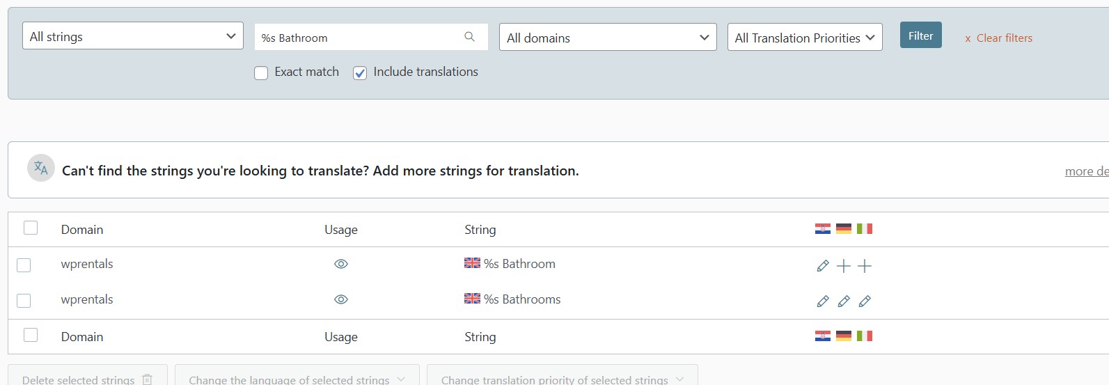Add Italian translation for %s Bathroom
The height and width of the screenshot is (385, 1109).
(865, 266)
